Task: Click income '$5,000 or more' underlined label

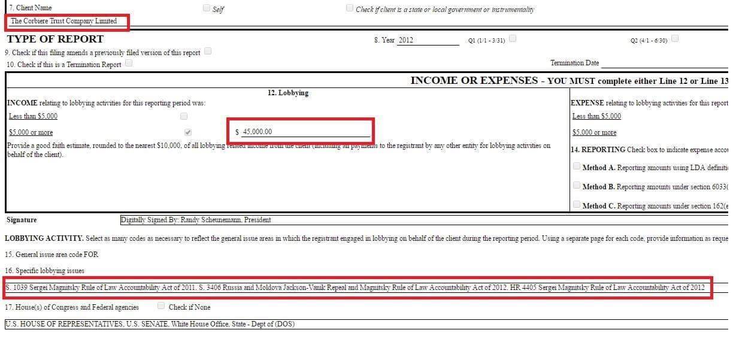Action: [x=31, y=132]
